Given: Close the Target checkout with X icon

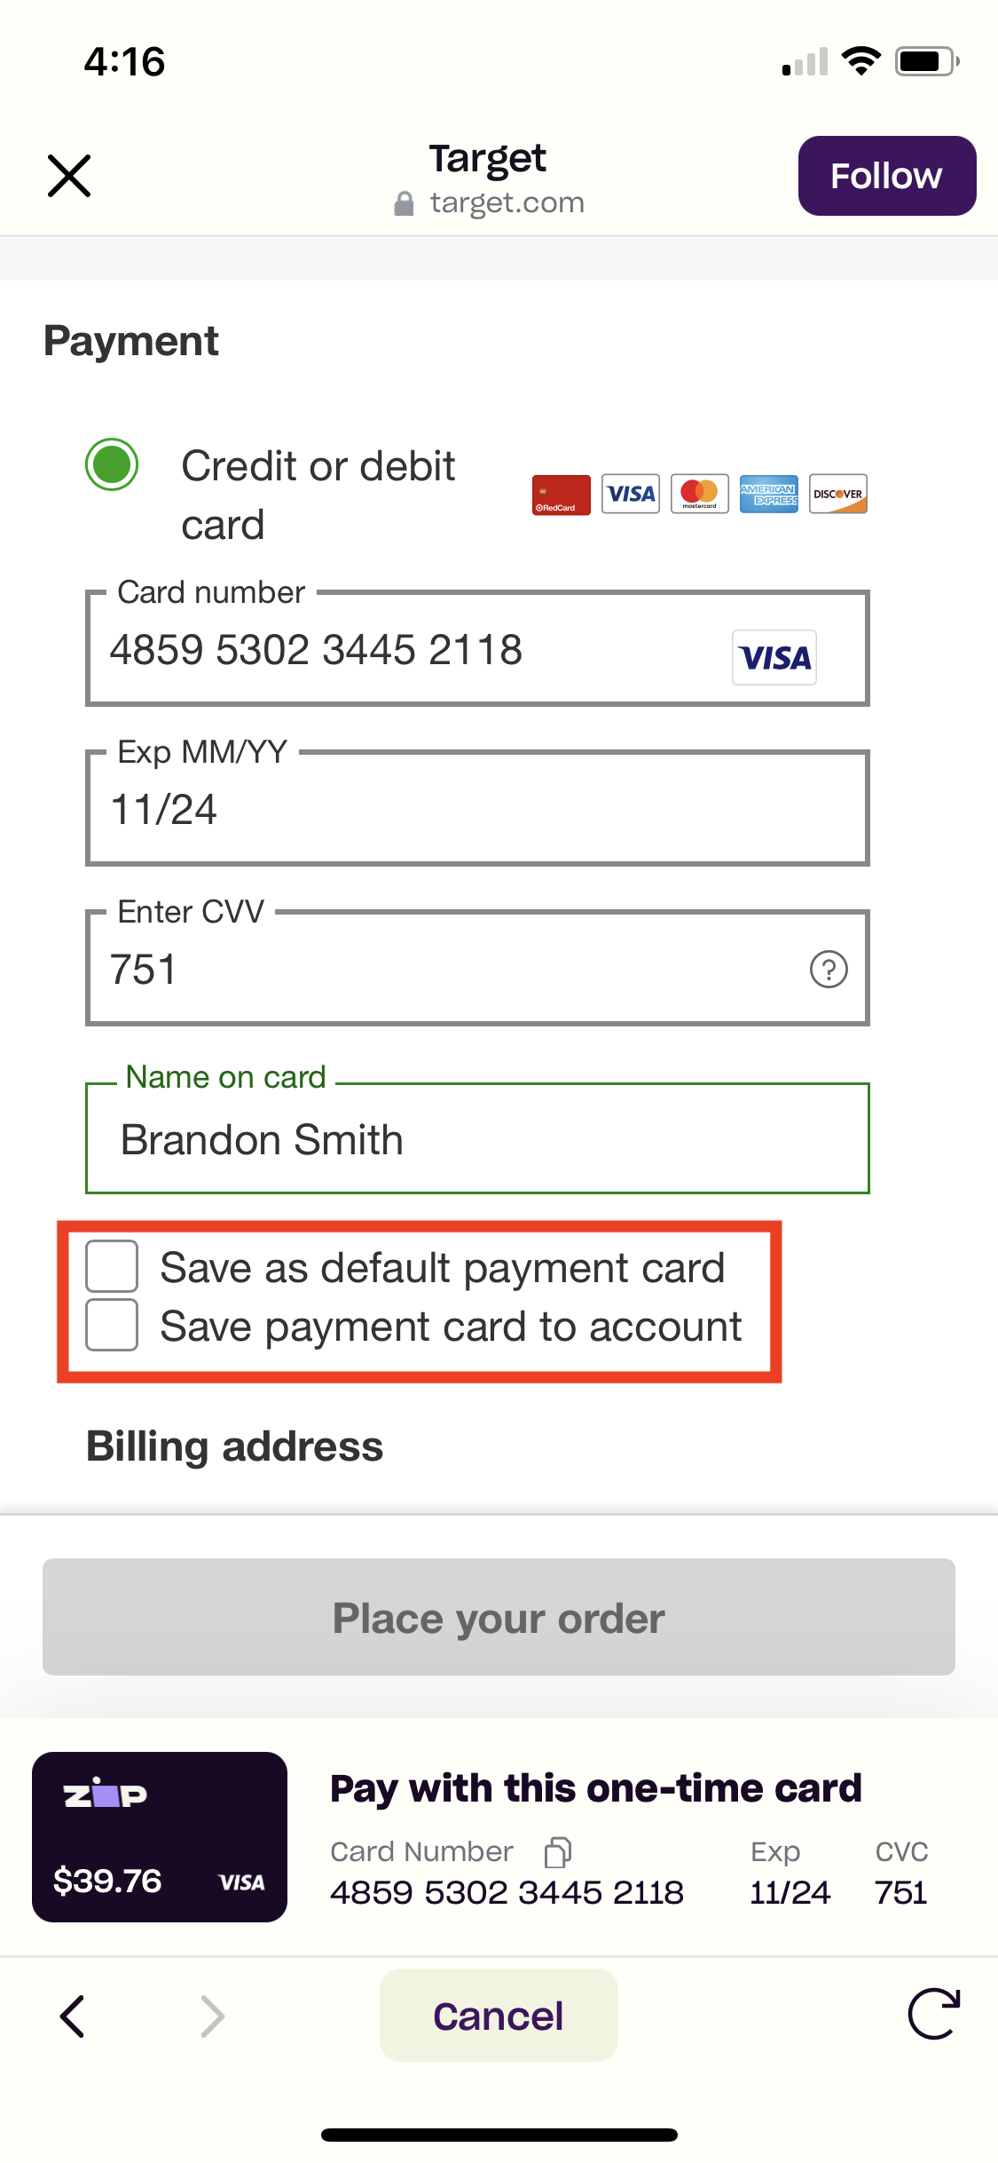Looking at the screenshot, I should pos(69,176).
